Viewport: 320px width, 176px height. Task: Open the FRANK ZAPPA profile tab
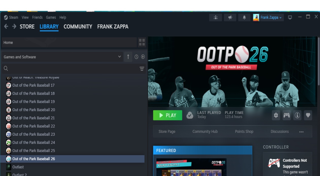(x=113, y=26)
